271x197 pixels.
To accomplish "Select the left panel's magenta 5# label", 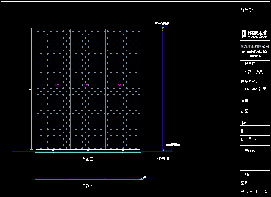I will tap(57, 85).
